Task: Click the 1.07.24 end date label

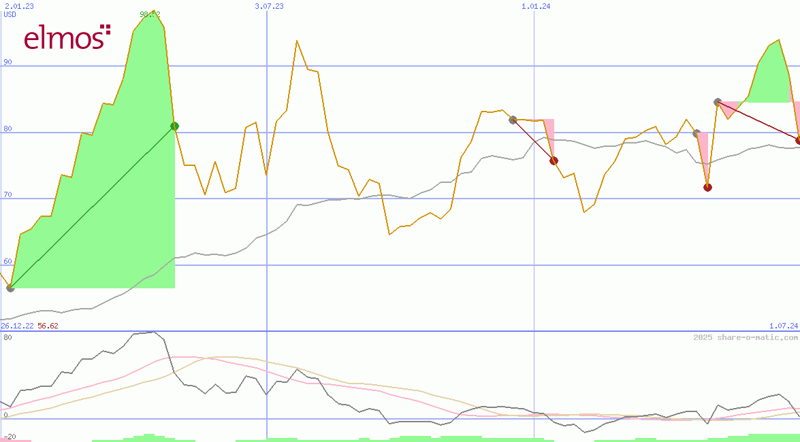Action: 783,326
